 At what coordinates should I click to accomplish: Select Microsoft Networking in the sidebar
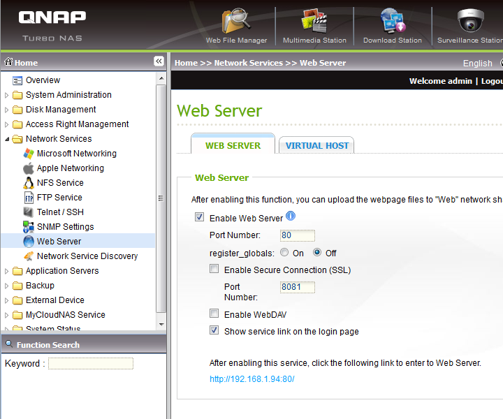(x=76, y=154)
